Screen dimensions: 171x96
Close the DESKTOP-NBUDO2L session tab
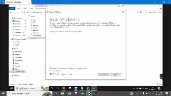click(x=29, y=2)
